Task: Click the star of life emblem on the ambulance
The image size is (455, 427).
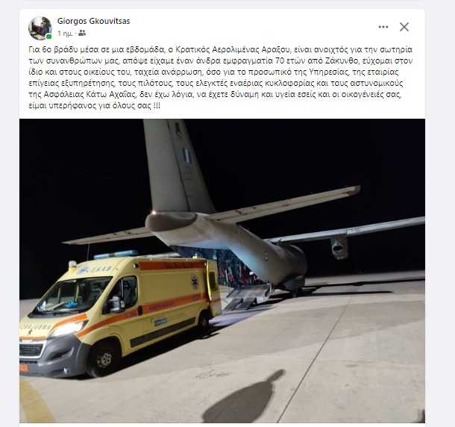Action: 194,281
